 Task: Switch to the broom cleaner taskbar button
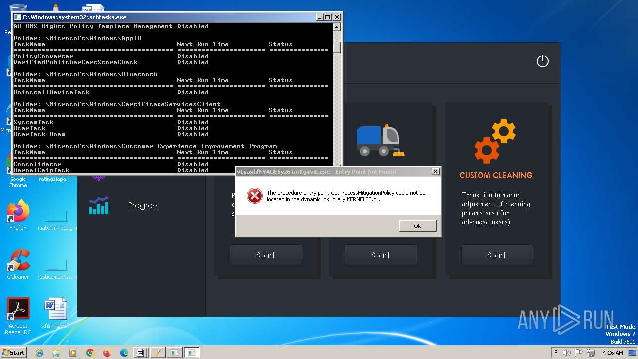tap(158, 353)
